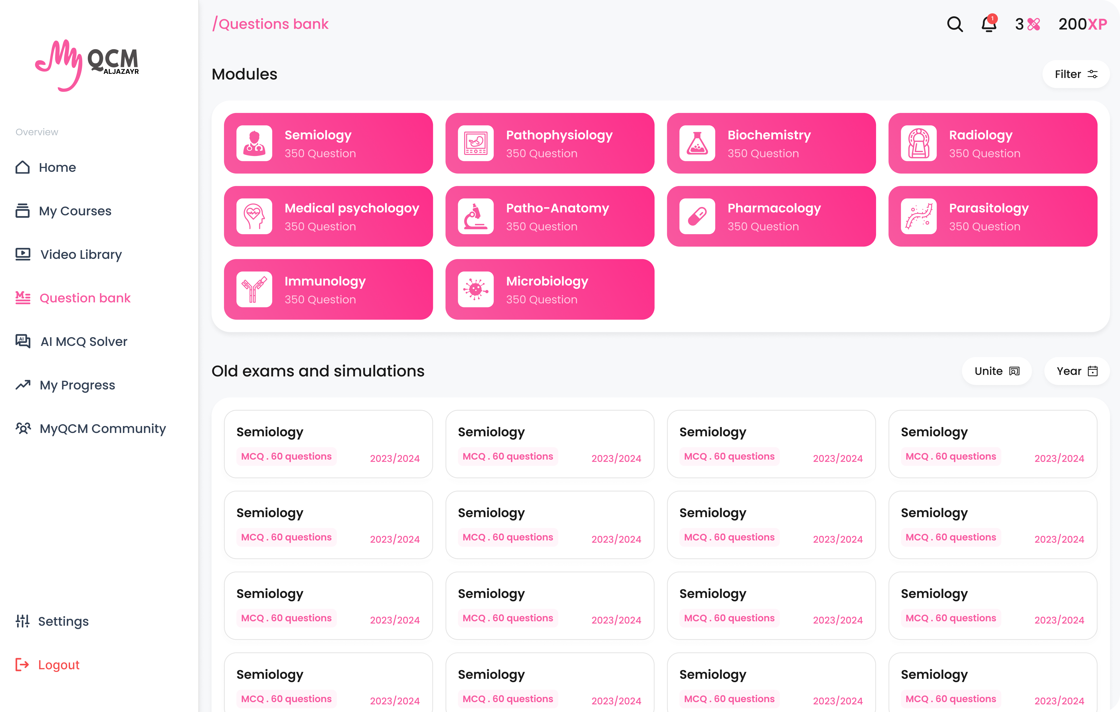Image resolution: width=1120 pixels, height=712 pixels.
Task: Open the Unite selector for old exams
Action: click(996, 371)
